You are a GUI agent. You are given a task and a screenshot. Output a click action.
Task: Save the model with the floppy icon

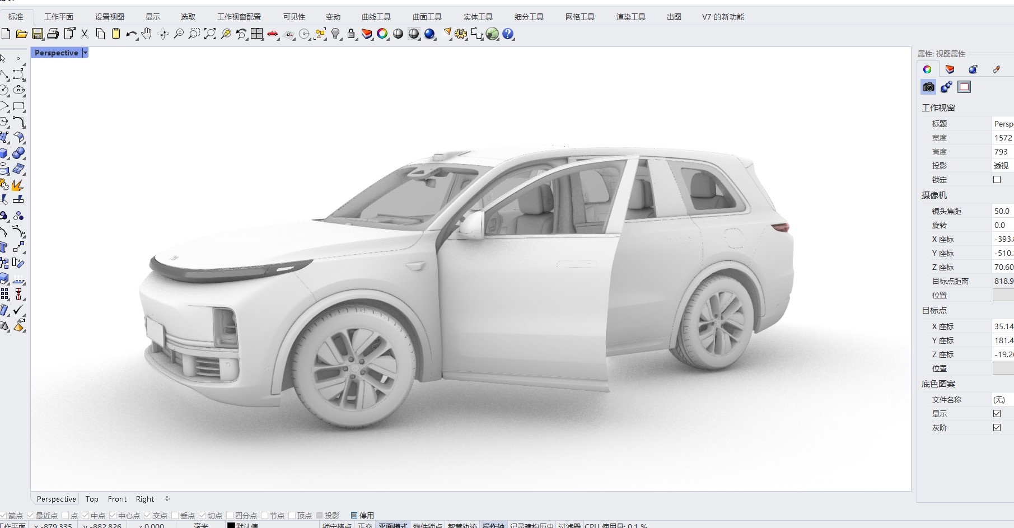[x=38, y=34]
